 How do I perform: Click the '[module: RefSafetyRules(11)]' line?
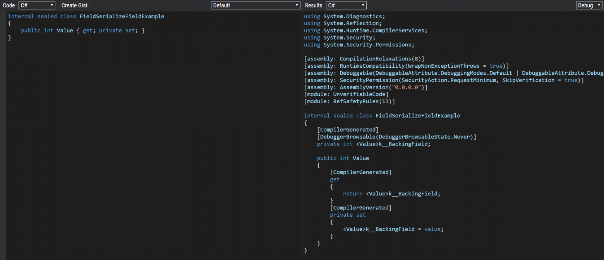click(349, 101)
